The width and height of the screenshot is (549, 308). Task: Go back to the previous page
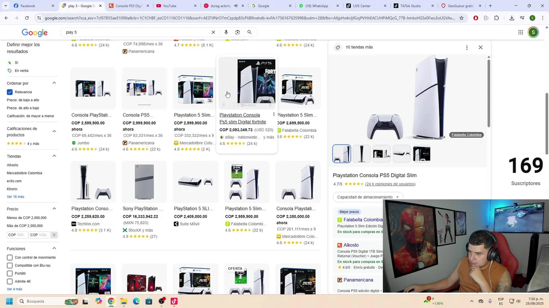[x=6, y=18]
